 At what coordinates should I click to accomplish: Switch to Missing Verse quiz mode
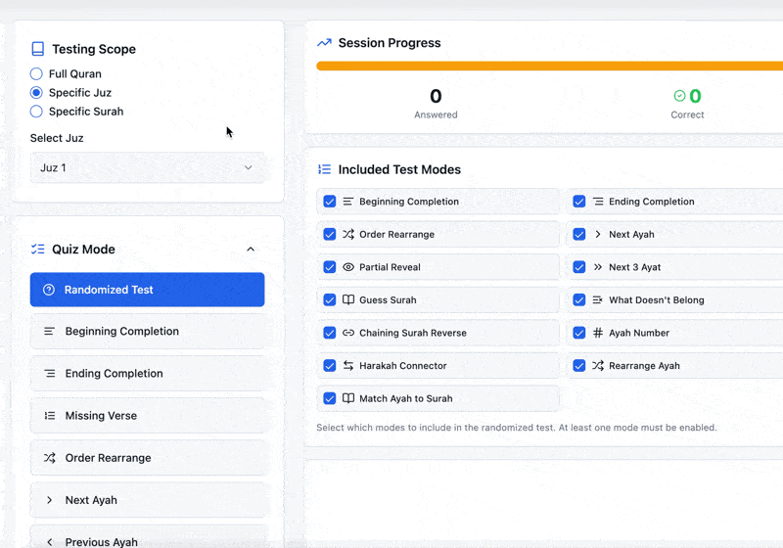point(147,416)
